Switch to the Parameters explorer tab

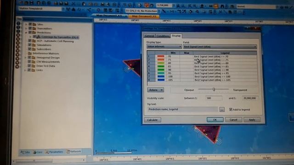pos(54,152)
